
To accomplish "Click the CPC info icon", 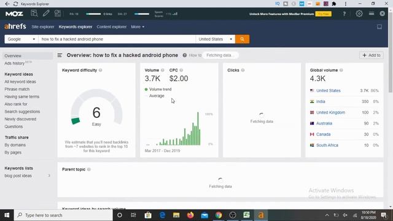I will click(x=181, y=70).
